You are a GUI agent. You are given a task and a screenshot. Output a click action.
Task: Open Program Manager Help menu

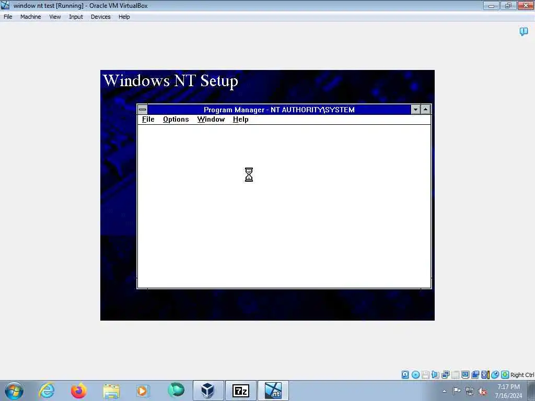(x=240, y=120)
